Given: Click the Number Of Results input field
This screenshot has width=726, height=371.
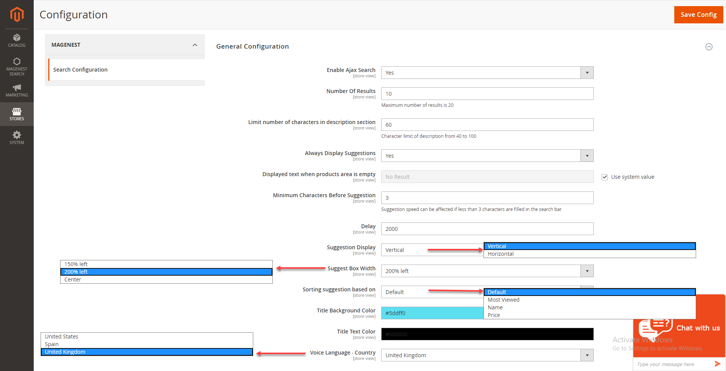Looking at the screenshot, I should [x=487, y=94].
